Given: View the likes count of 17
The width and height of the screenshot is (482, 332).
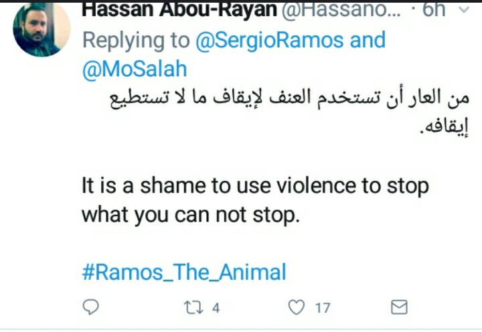Looking at the screenshot, I should (x=323, y=308).
